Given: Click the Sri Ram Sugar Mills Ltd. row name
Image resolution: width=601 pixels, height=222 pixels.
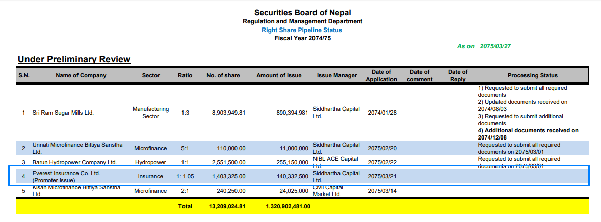Looking at the screenshot, I should [x=63, y=113].
